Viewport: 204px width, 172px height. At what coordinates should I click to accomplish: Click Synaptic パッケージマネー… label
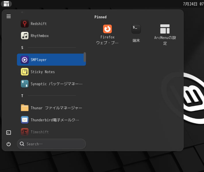pos(57,84)
